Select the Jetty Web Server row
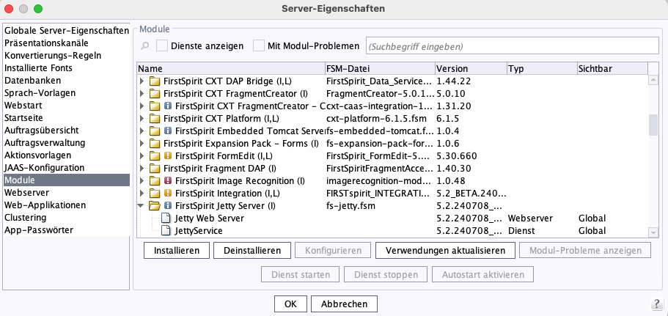 click(392, 218)
